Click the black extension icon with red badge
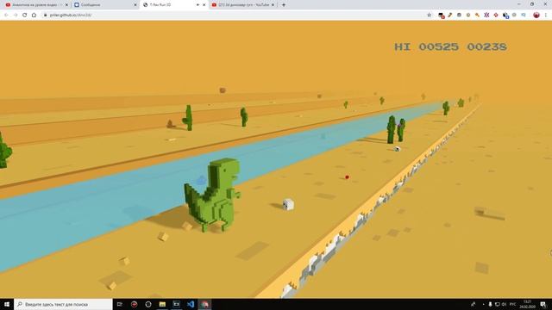The height and width of the screenshot is (310, 552). pyautogui.click(x=441, y=15)
